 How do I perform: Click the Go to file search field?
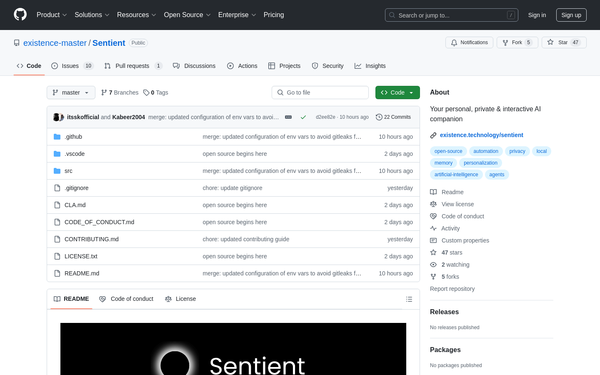[x=320, y=92]
